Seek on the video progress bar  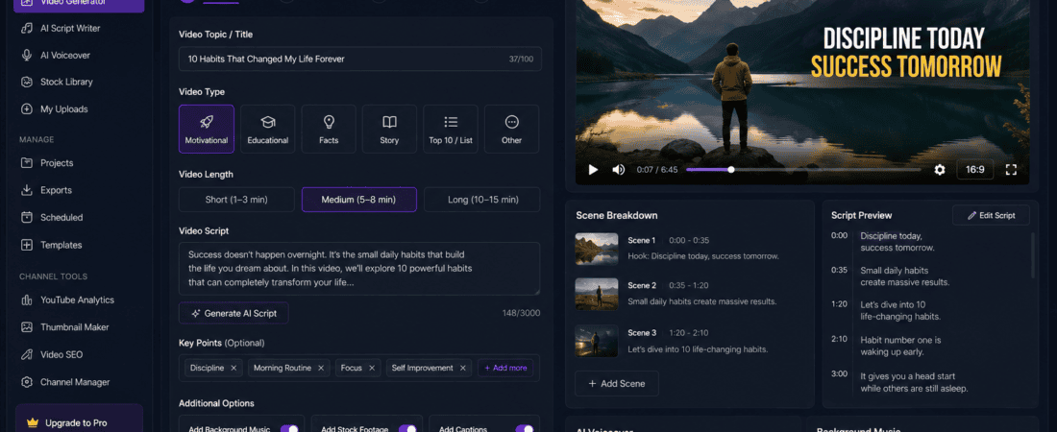[x=803, y=170]
